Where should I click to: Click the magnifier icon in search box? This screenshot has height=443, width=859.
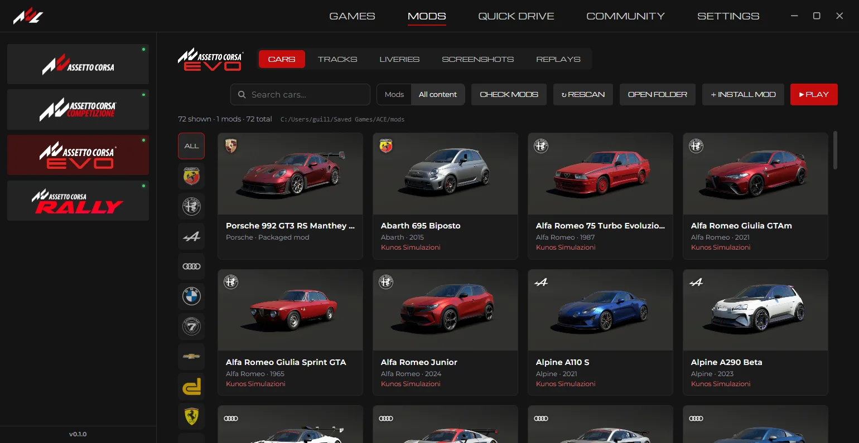click(242, 95)
